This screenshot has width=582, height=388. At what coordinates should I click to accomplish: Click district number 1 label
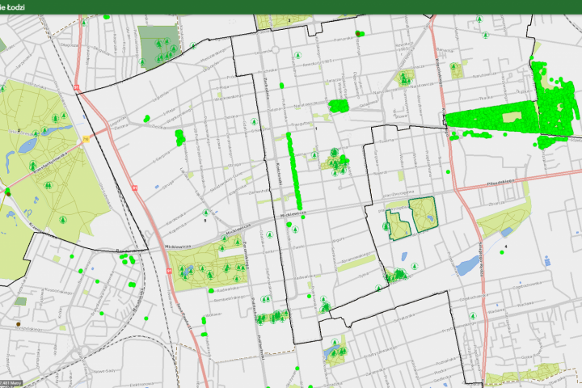pos(316,129)
